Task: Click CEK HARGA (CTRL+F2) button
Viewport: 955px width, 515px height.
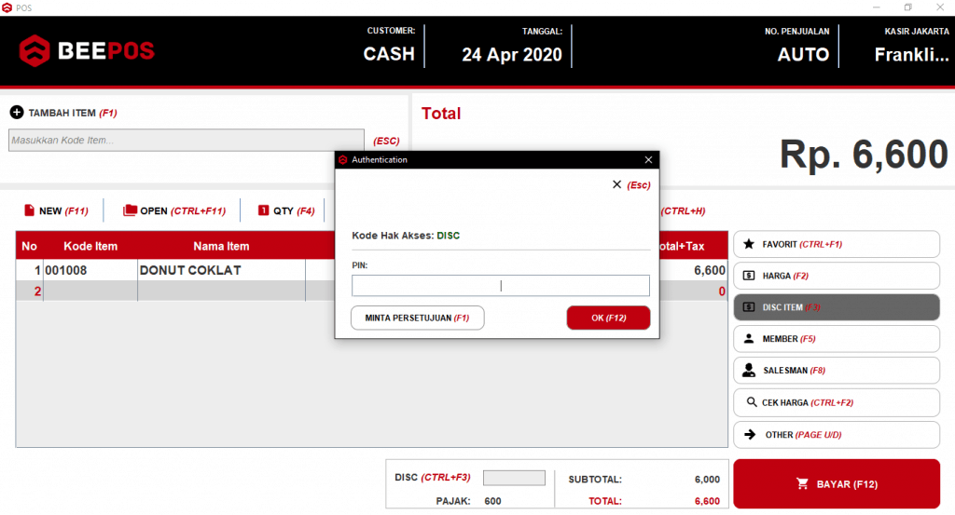Action: (x=837, y=402)
